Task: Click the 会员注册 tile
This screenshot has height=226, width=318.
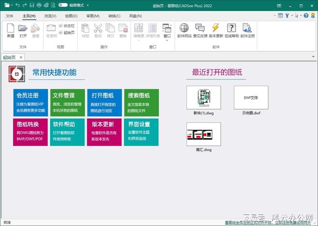Action: 30,103
